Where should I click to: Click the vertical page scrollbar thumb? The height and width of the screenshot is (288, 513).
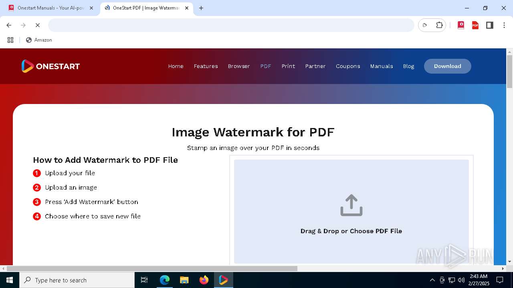pyautogui.click(x=509, y=72)
